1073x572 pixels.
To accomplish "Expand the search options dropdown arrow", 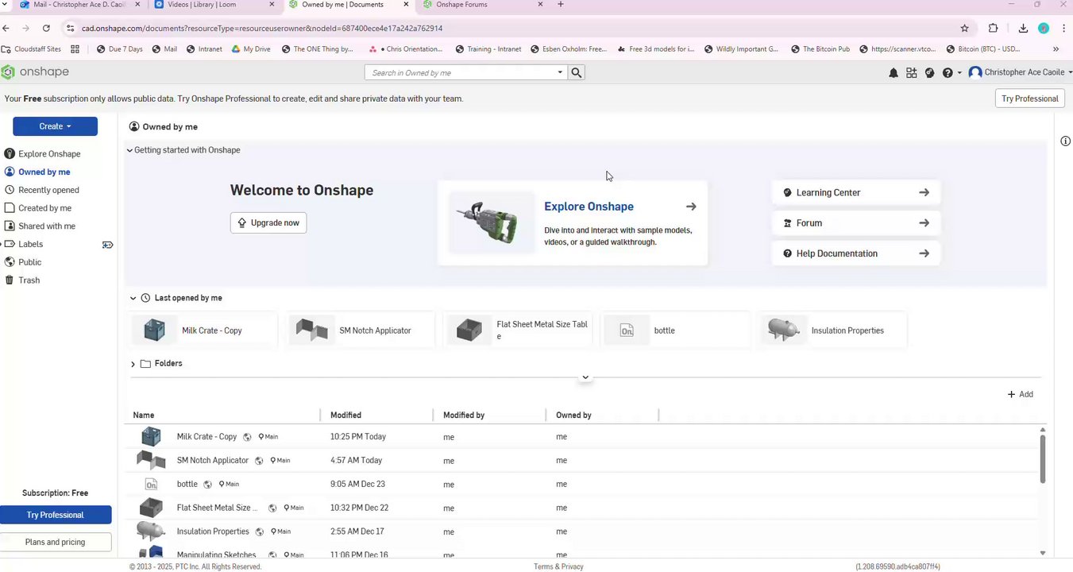I will (x=560, y=72).
